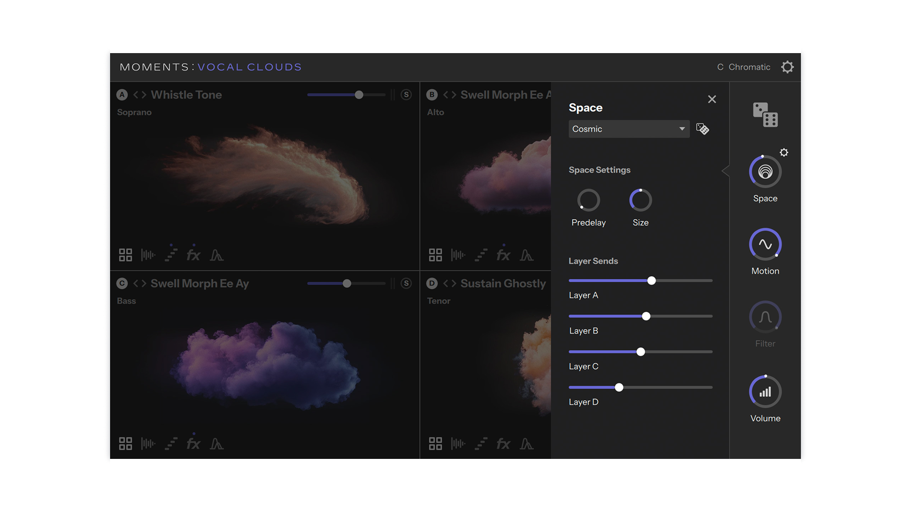Screen dimensions: 911x512
Task: Adjust the Layer D send slider
Action: [x=619, y=387]
